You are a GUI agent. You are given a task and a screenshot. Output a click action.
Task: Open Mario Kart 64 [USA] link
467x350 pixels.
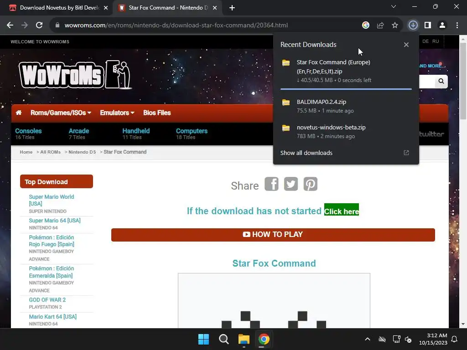pyautogui.click(x=53, y=317)
